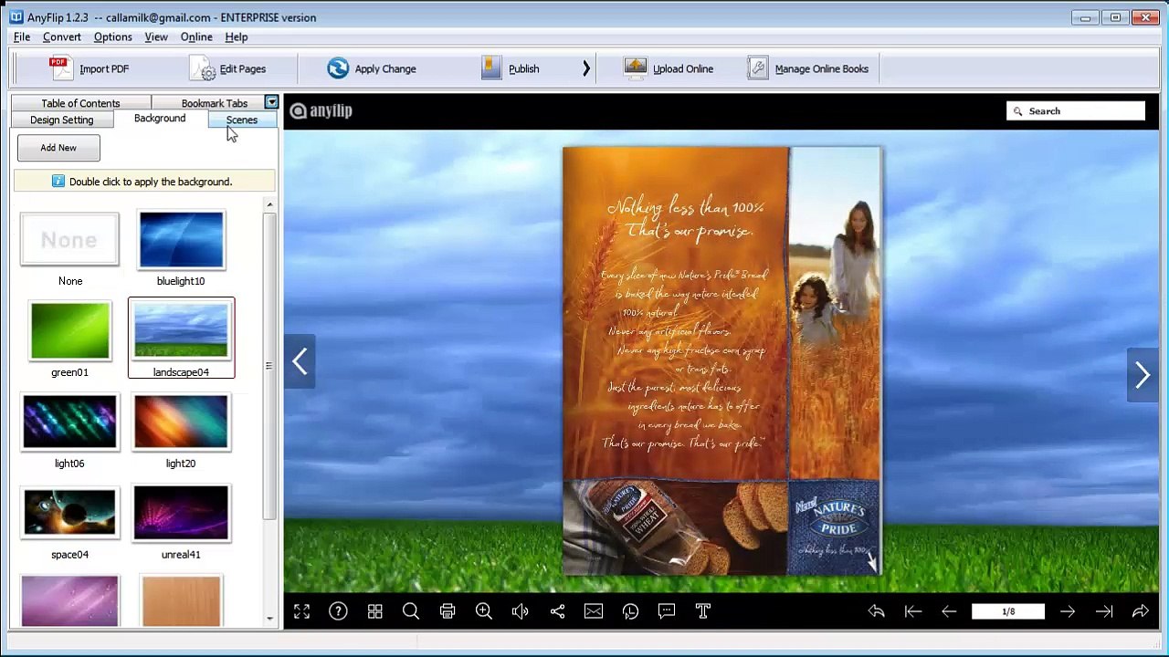Open the Convert menu

tap(62, 36)
